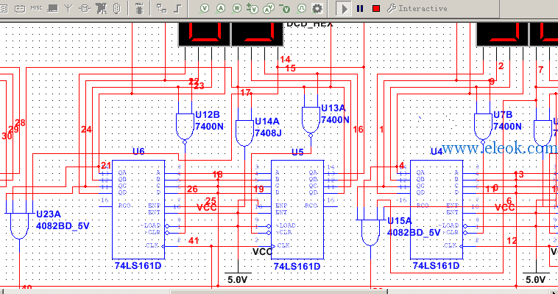The width and height of the screenshot is (558, 294).
Task: Select the U5 74LS161D counter chip
Action: pos(297,209)
